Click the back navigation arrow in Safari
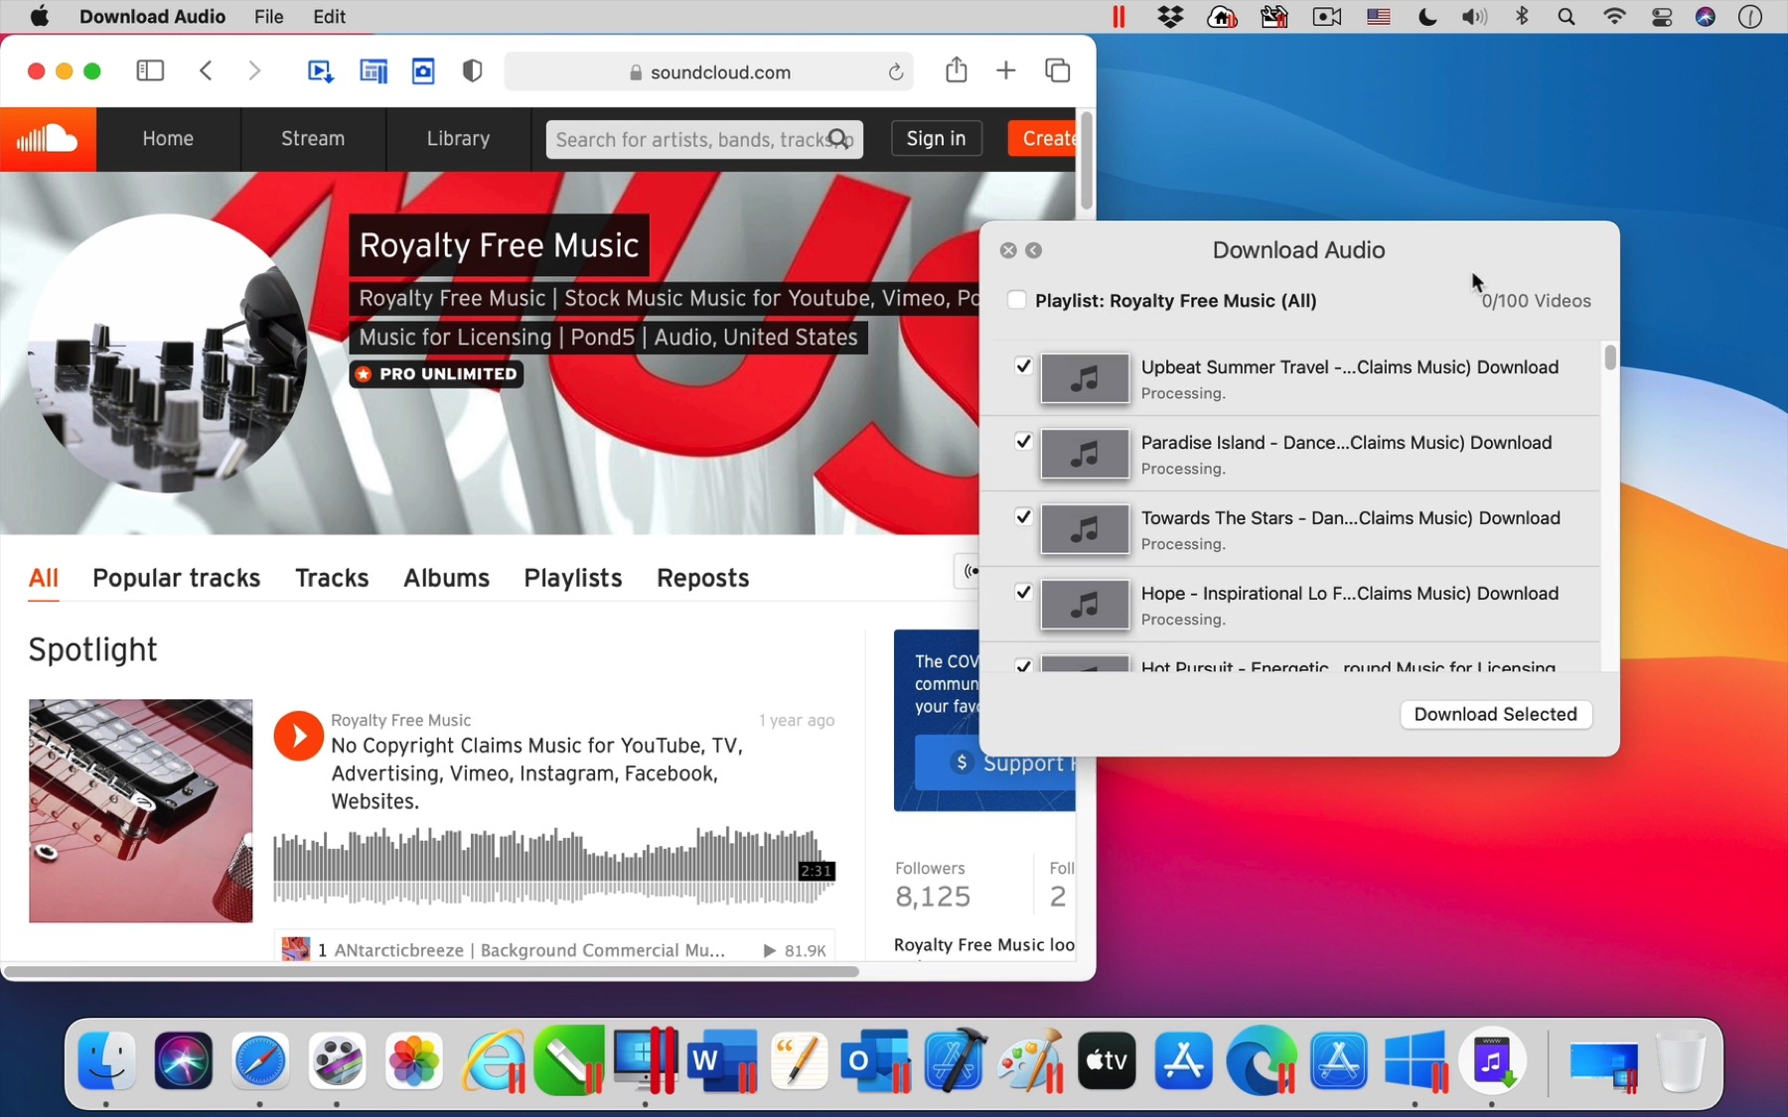This screenshot has width=1788, height=1117. click(206, 70)
